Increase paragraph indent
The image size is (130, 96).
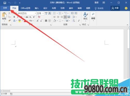tap(76, 13)
